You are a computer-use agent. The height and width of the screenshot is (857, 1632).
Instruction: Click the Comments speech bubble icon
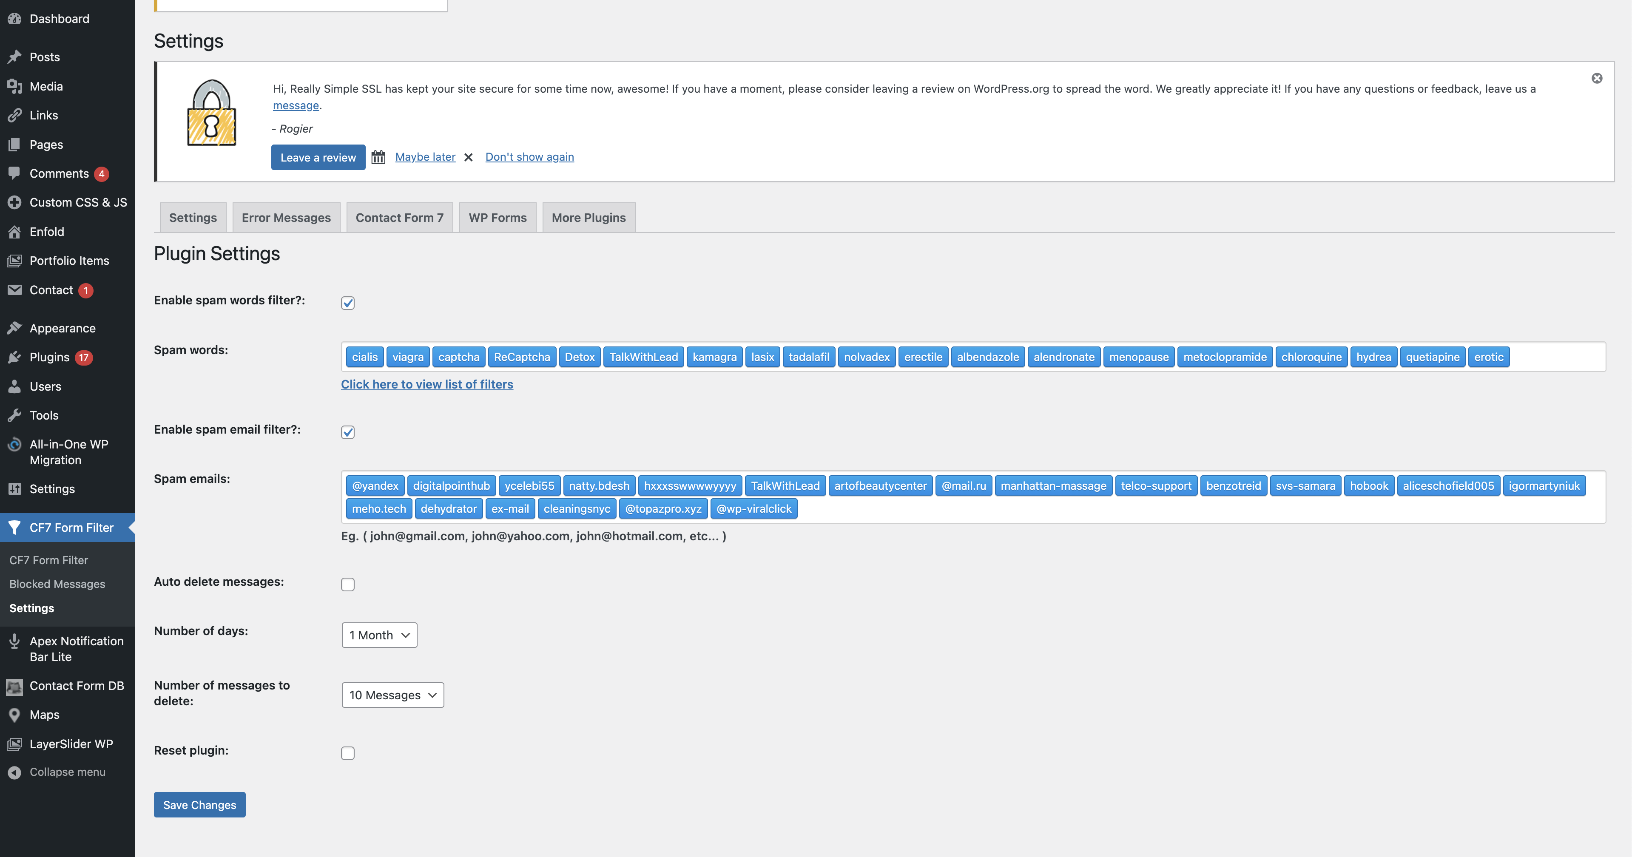[x=14, y=173]
